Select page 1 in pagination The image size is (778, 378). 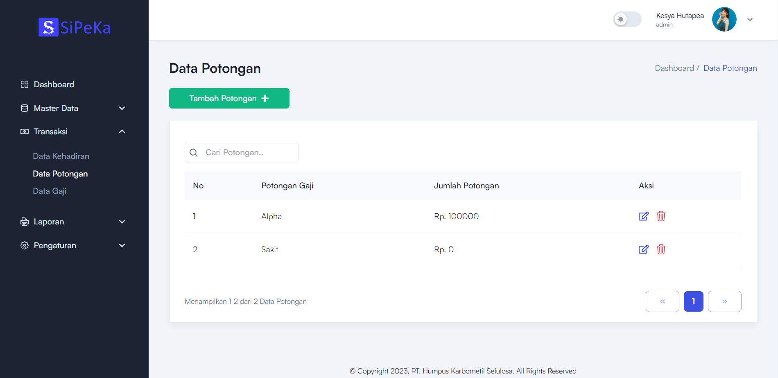pos(693,301)
